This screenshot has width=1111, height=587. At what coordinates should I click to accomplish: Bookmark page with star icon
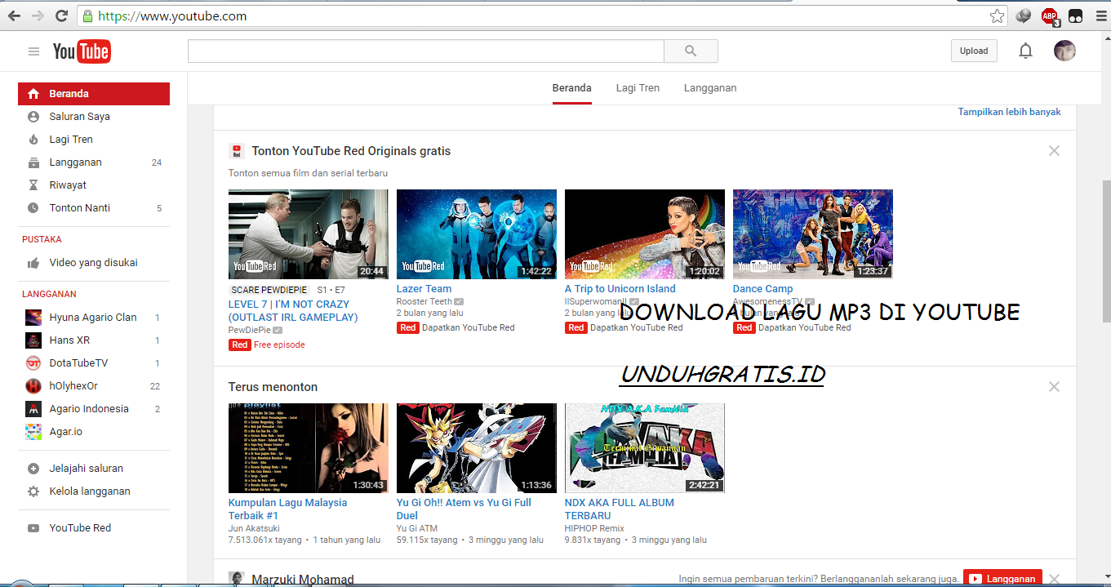coord(997,16)
